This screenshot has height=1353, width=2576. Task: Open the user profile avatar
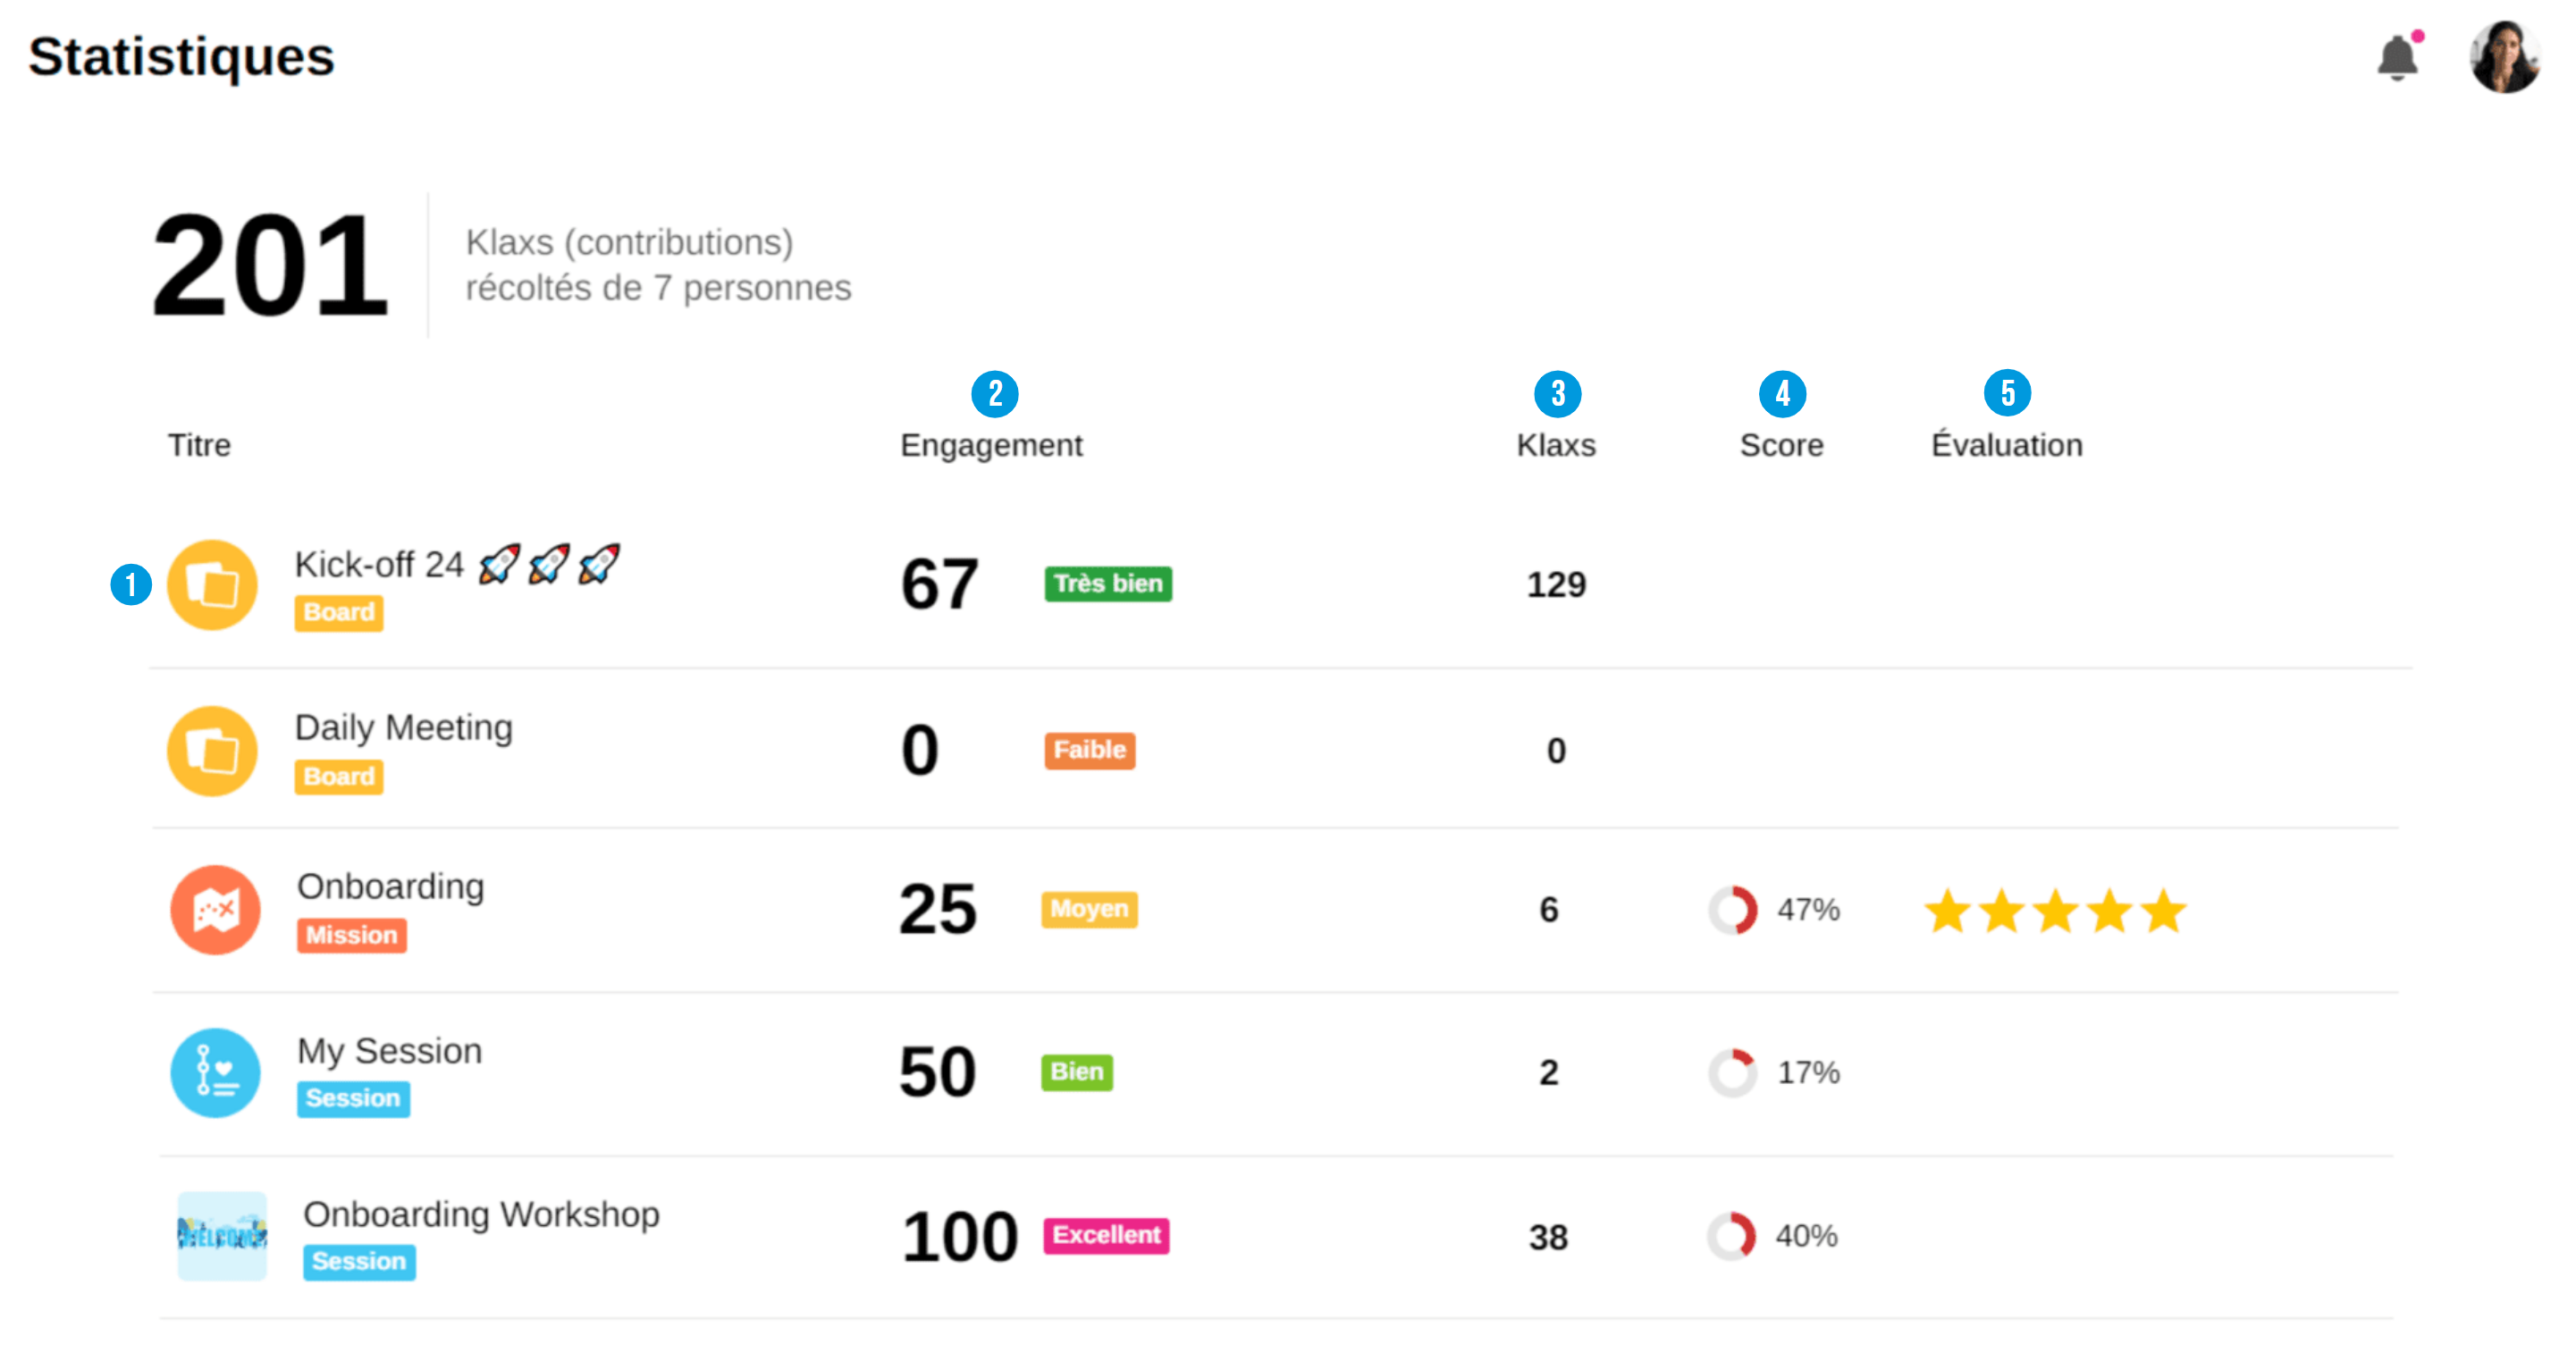coord(2503,58)
